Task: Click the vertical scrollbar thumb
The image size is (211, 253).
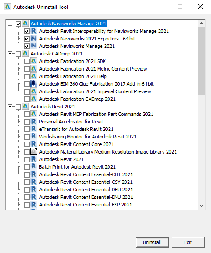Action: (x=201, y=61)
